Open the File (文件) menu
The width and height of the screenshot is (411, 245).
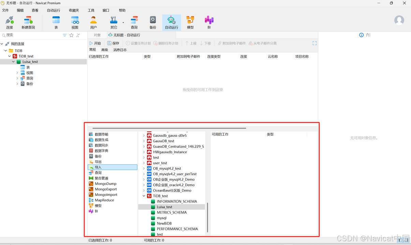[x=5, y=10]
